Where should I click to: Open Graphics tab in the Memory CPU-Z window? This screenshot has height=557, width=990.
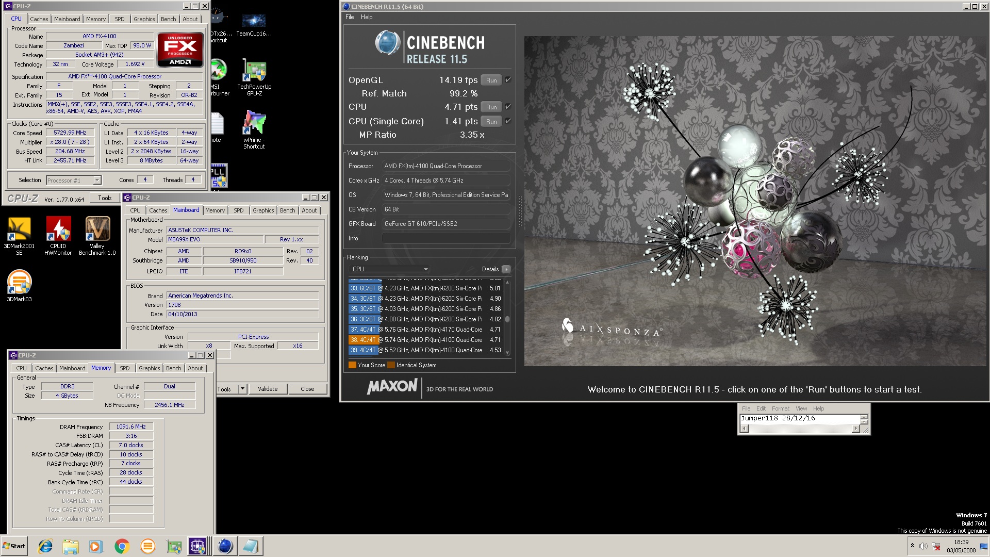tap(150, 368)
